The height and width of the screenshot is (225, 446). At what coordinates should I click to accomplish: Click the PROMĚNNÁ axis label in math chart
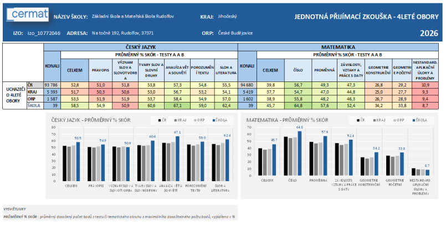(x=318, y=180)
